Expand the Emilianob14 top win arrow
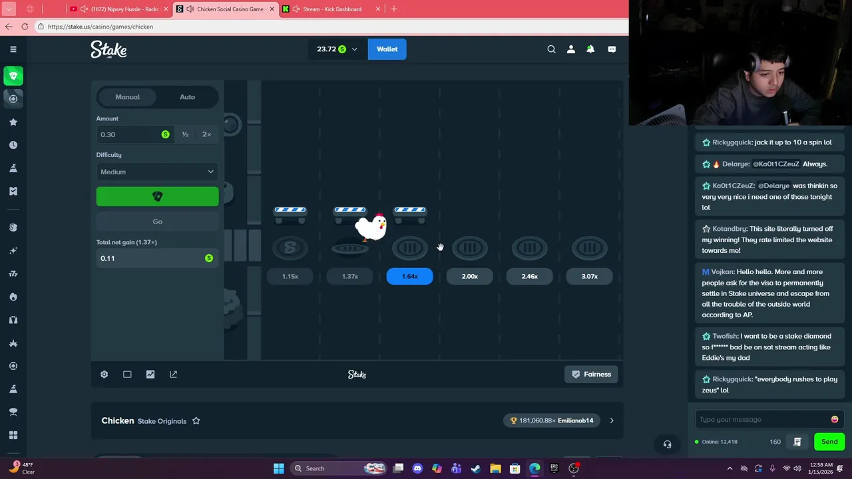The image size is (852, 479). pos(612,420)
